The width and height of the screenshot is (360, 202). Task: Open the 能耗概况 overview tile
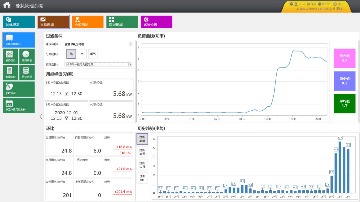(19, 22)
